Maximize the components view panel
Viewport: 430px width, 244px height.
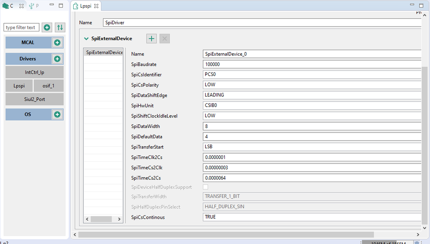pyautogui.click(x=61, y=5)
